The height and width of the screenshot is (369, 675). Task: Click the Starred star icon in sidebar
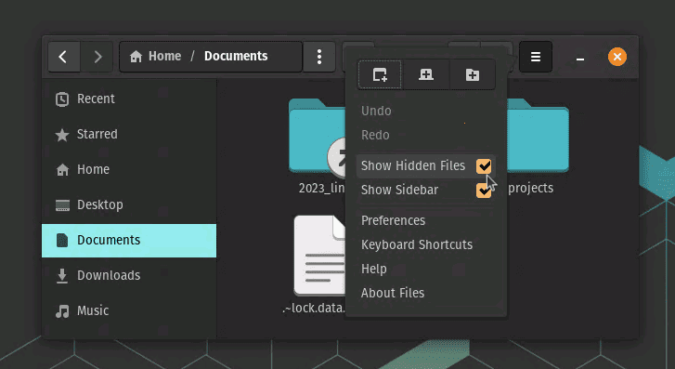coord(62,135)
